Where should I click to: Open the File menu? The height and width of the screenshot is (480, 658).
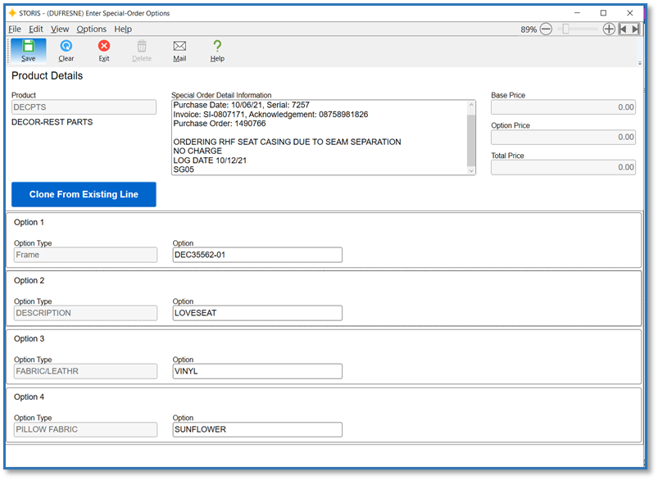[14, 29]
